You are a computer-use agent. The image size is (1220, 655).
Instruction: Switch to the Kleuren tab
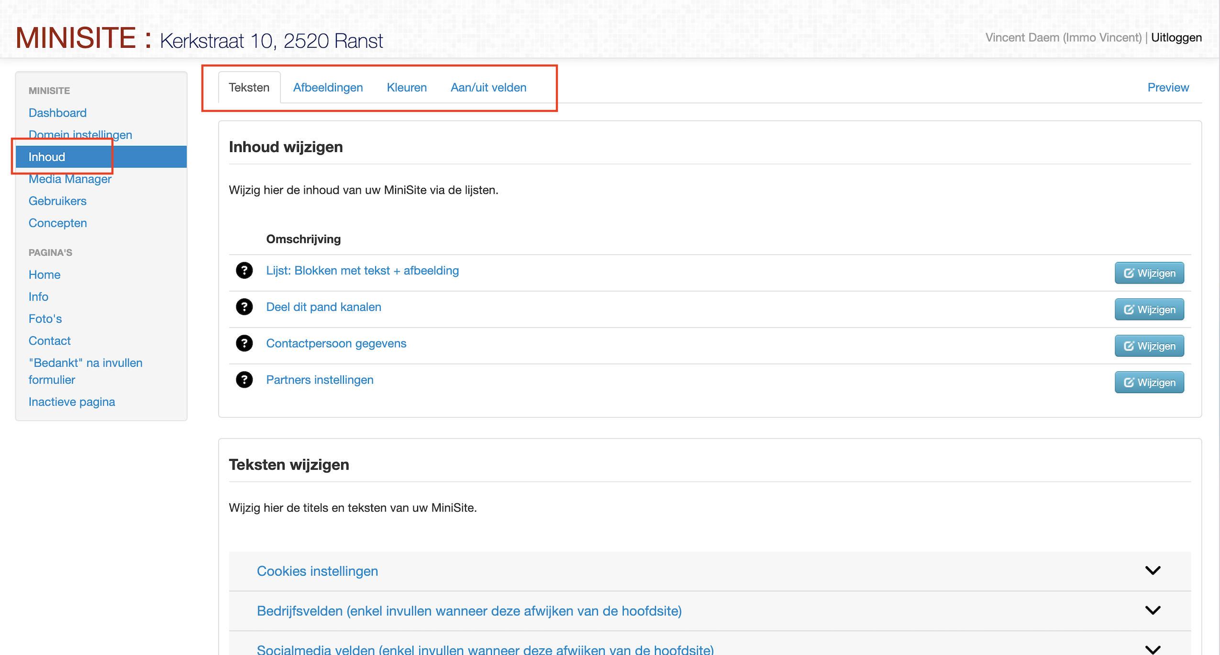pyautogui.click(x=407, y=87)
